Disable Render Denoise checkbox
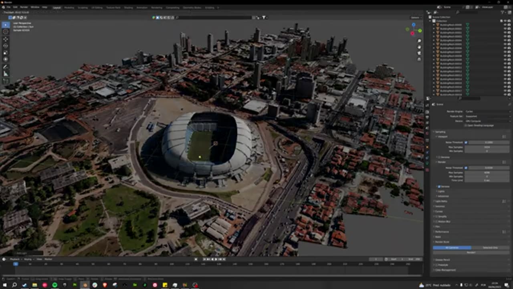Viewport: 513px width, 289px height. (439, 187)
